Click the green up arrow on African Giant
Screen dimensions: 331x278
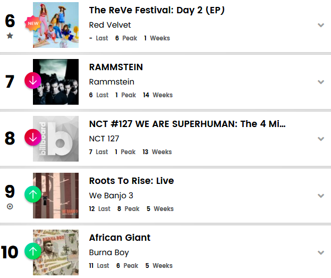point(33,251)
